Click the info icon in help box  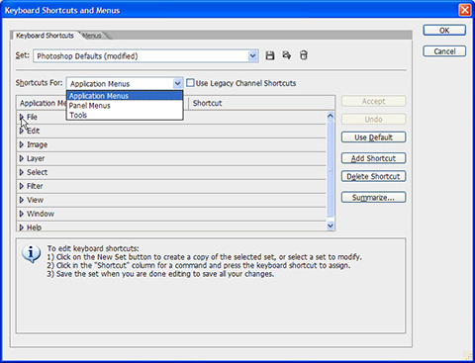click(x=32, y=253)
